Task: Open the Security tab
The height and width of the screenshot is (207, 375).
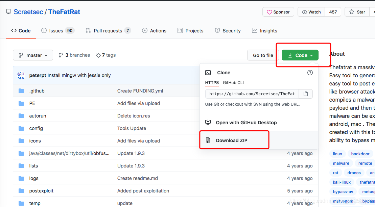Action: coord(228,31)
